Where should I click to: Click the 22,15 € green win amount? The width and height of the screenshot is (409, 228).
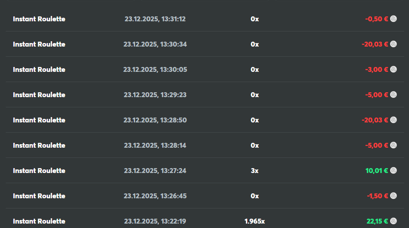coord(377,221)
